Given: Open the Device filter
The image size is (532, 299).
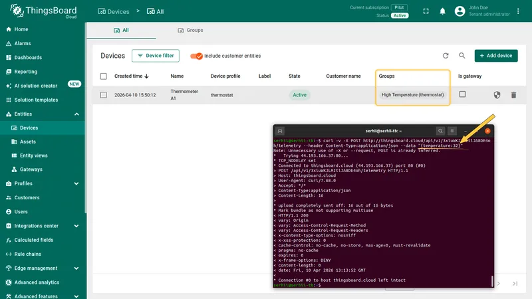Looking at the screenshot, I should 156,56.
